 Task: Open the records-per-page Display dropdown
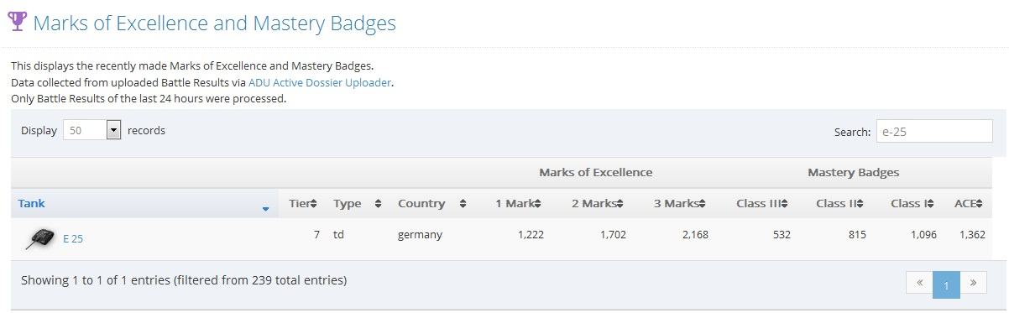click(x=92, y=130)
